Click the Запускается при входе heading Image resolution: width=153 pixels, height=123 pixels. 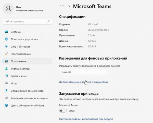coord(79,94)
